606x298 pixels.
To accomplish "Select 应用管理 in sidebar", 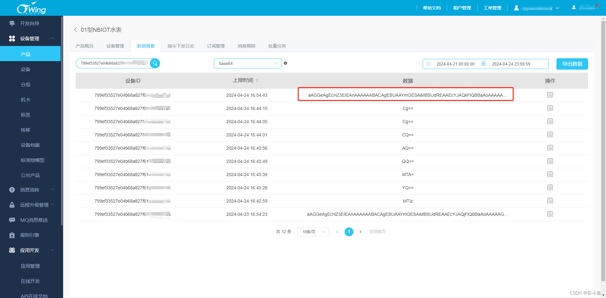I will pos(30,266).
